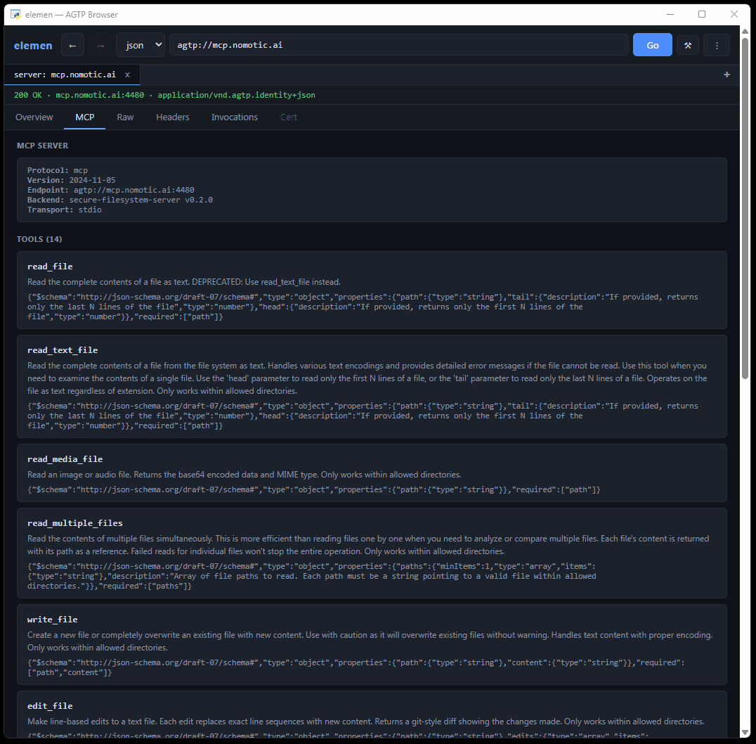Click the scrollbar up arrow

point(745,31)
